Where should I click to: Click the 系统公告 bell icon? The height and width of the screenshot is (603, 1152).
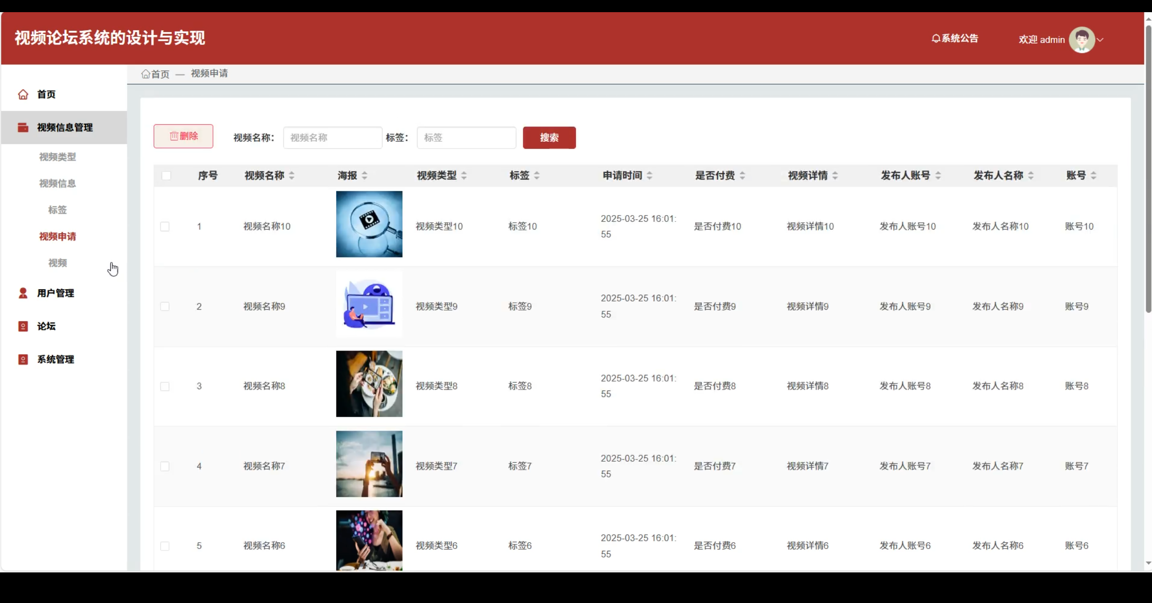tap(936, 39)
